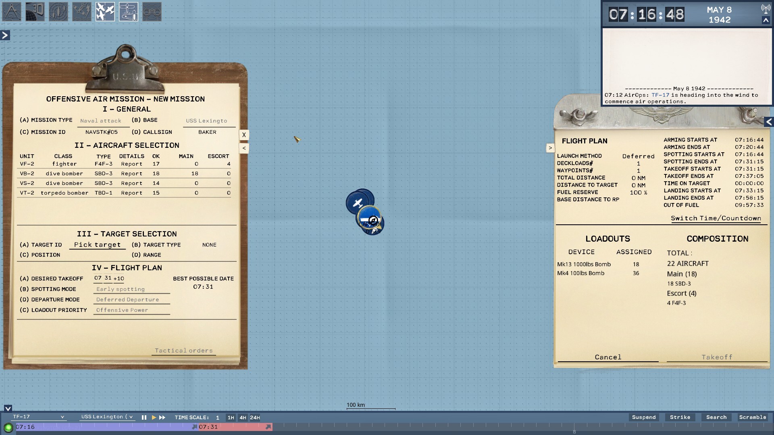Image resolution: width=774 pixels, height=435 pixels.
Task: Select the aircraft unit marker on map
Action: pos(358,203)
